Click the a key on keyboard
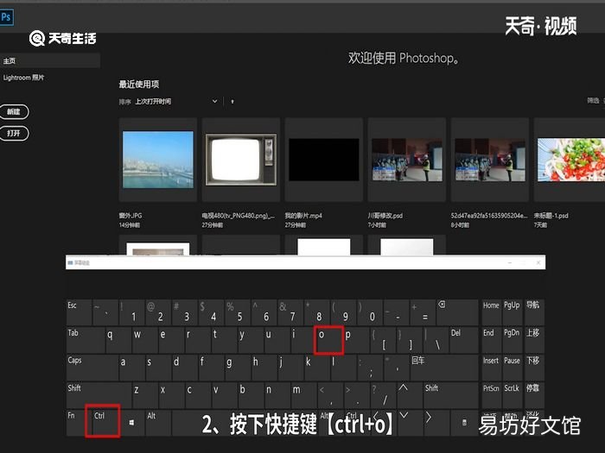The image size is (605, 453). point(131,368)
